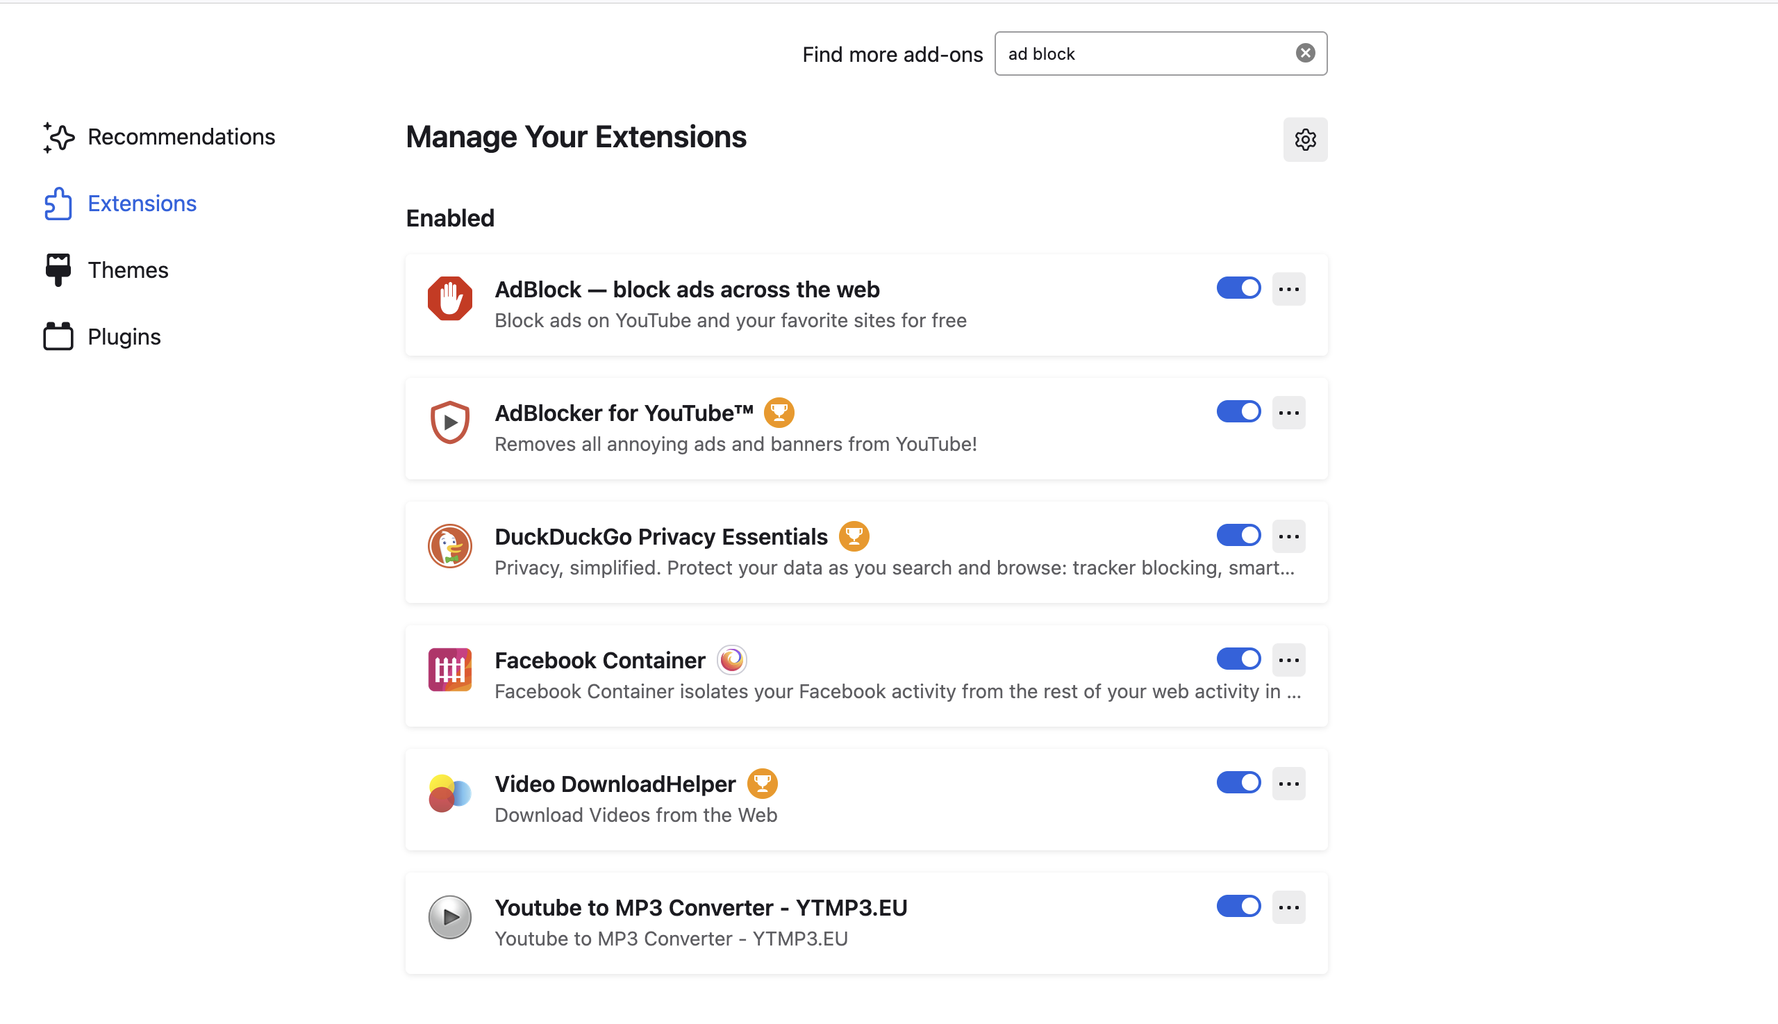Click the AdBlocker for YouTube shield icon
1778x1024 pixels.
[x=450, y=422]
